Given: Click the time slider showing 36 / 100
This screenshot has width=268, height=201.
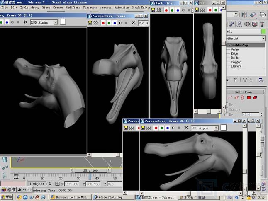Looking at the screenshot, I should [x=90, y=170].
